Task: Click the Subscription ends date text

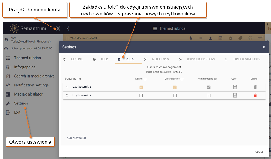Action: click(32, 48)
